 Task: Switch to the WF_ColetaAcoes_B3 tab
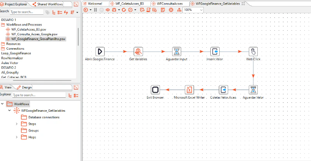click(129, 3)
